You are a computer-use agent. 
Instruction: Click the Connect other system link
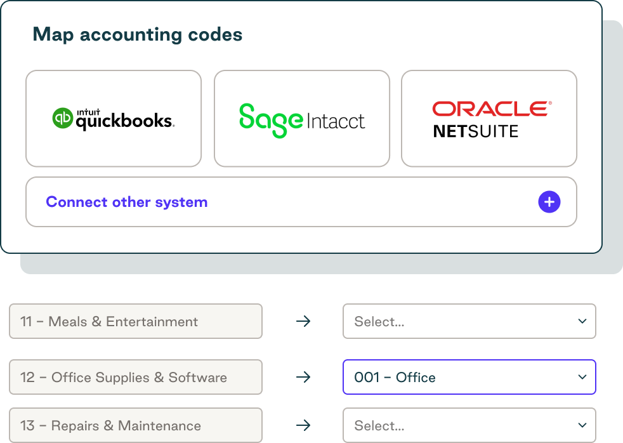click(x=127, y=202)
